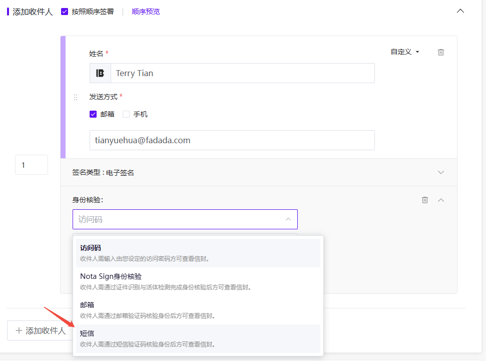Close the 访问码 verification combo box

pos(185,219)
